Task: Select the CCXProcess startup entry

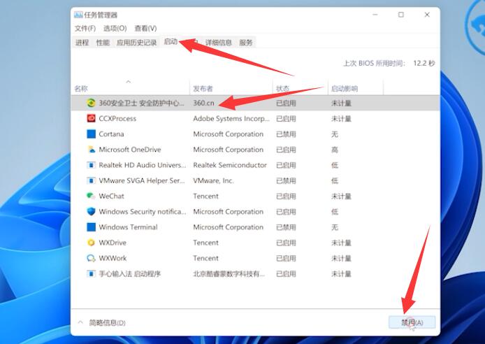Action: click(x=255, y=118)
